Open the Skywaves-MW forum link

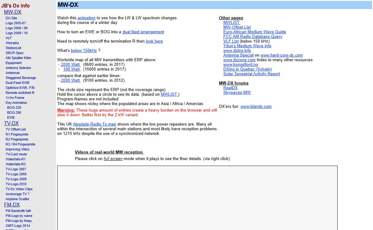[x=237, y=93]
